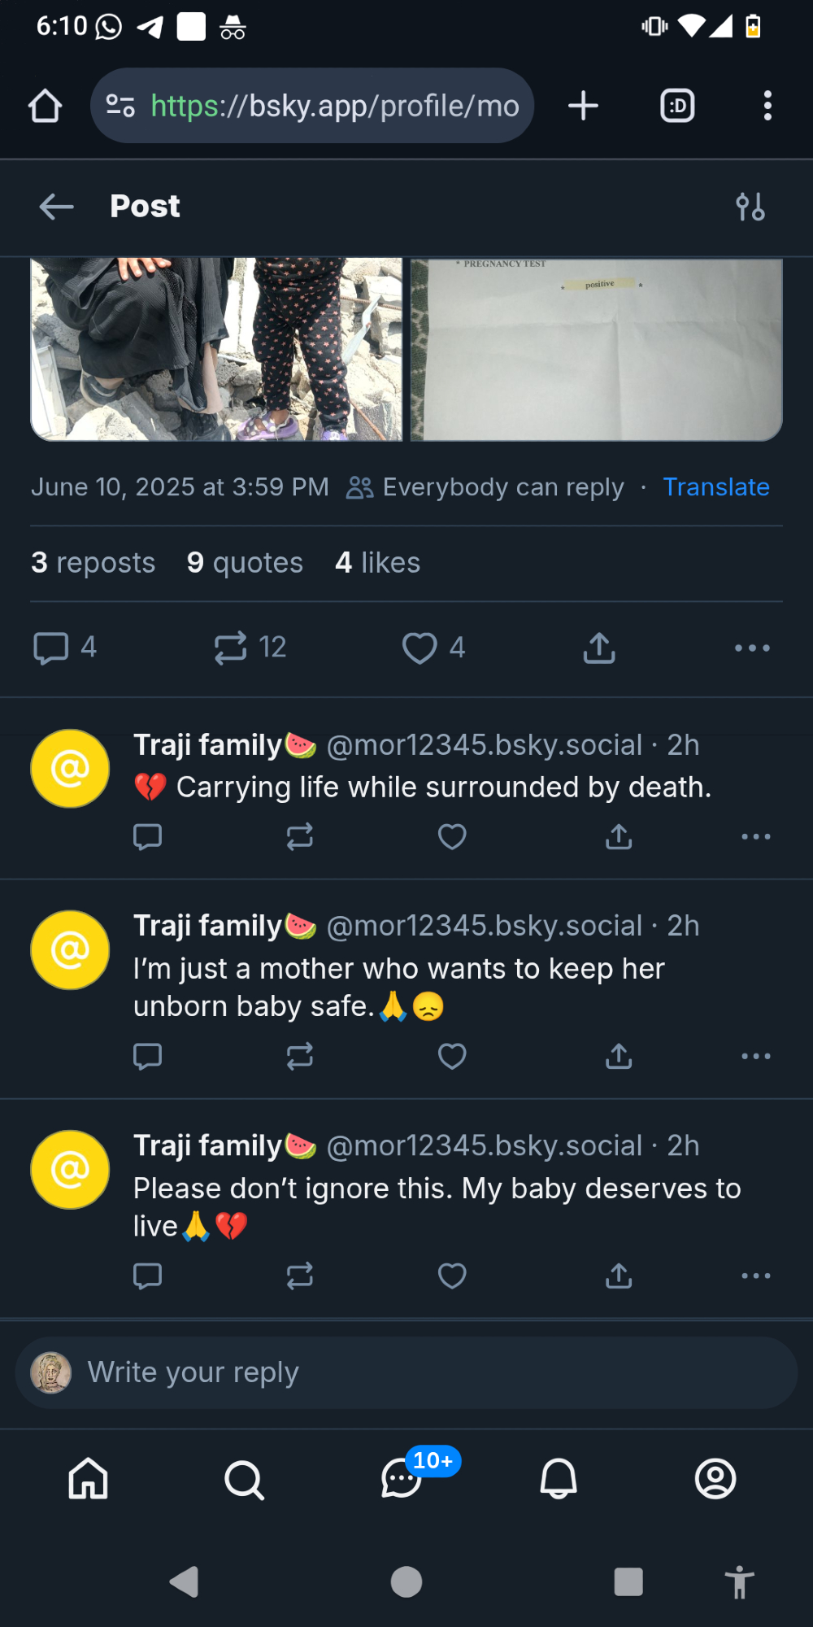Viewport: 813px width, 1627px height.
Task: Like the main post with heart icon
Action: click(x=420, y=648)
